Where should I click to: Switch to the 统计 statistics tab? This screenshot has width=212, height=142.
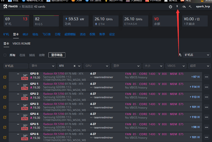pyautogui.click(x=25, y=34)
